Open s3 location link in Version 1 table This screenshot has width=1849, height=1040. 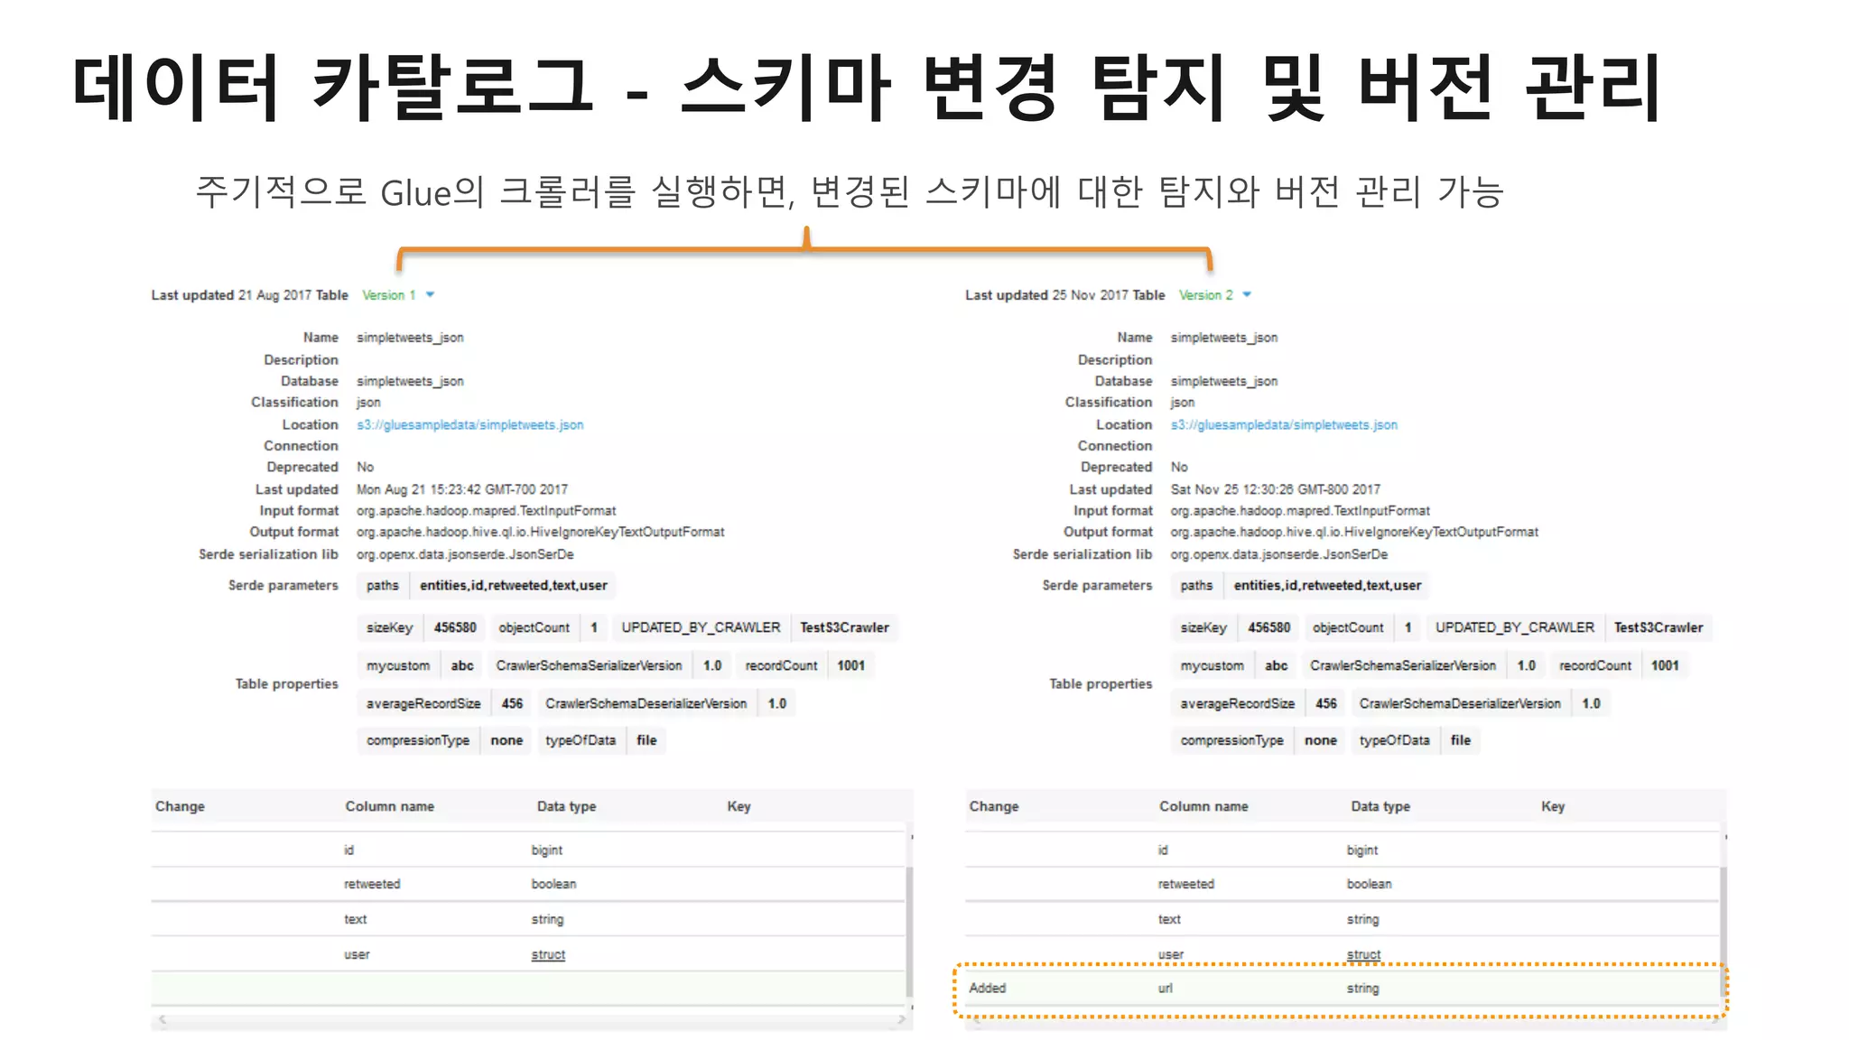click(469, 424)
